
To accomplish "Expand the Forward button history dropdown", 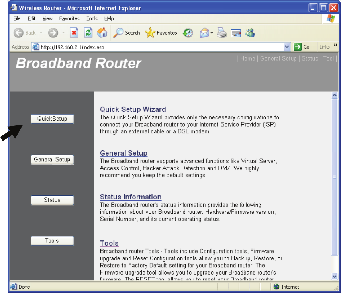I will point(63,33).
